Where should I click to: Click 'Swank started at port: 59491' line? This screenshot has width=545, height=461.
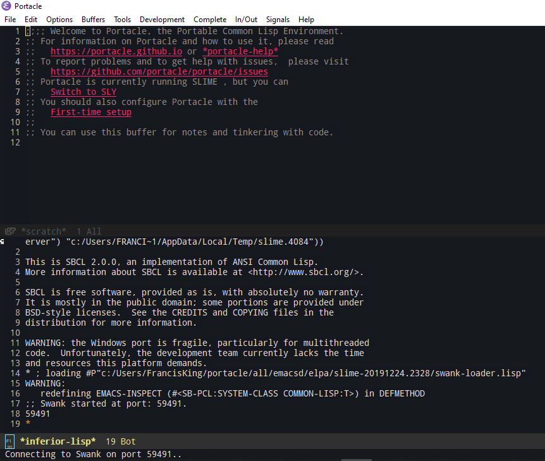point(106,403)
